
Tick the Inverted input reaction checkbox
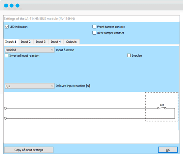click(x=6, y=55)
